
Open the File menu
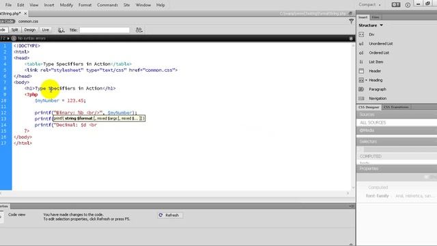[8, 5]
